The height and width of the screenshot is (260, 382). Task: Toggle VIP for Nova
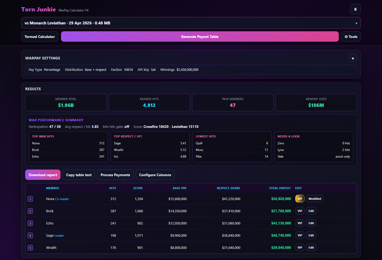300,199
